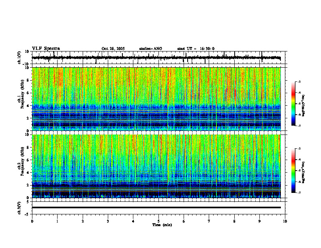Click the "-3" label on ch.2 color bar

299,149
